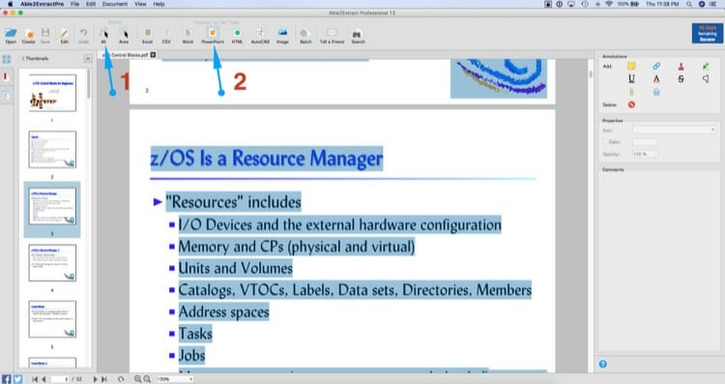
Task: Add a strikethrough annotation
Action: tap(681, 79)
